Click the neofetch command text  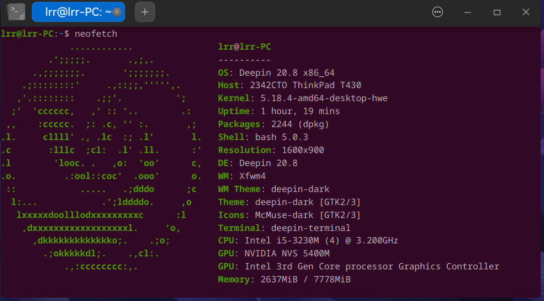(x=96, y=34)
